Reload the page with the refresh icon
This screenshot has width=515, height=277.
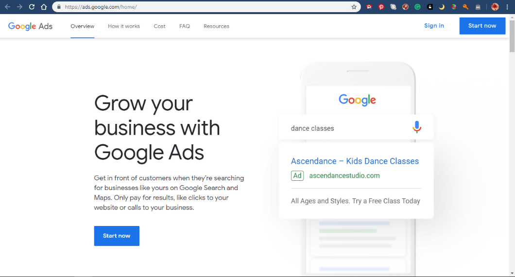32,7
